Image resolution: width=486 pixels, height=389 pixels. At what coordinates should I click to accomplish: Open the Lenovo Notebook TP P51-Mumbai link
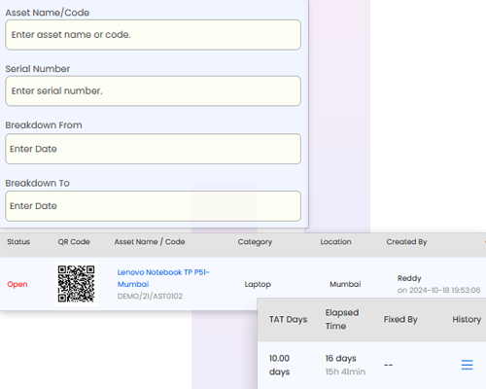click(163, 278)
